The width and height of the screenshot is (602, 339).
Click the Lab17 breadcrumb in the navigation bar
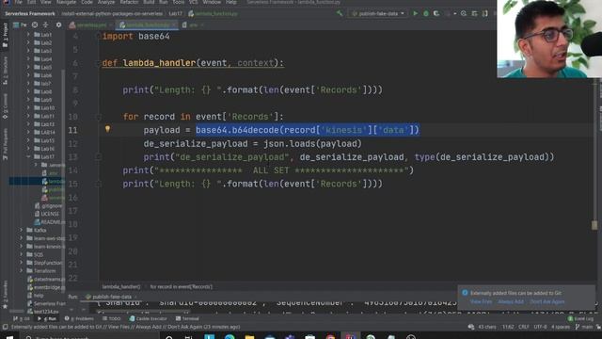click(x=176, y=13)
